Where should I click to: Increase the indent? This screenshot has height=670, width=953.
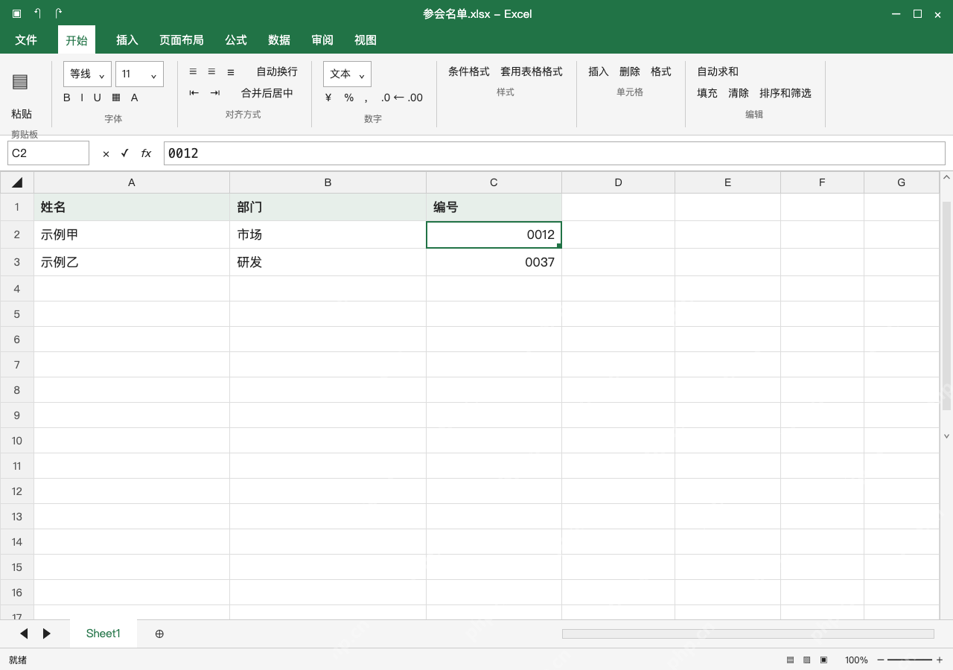[x=215, y=93]
